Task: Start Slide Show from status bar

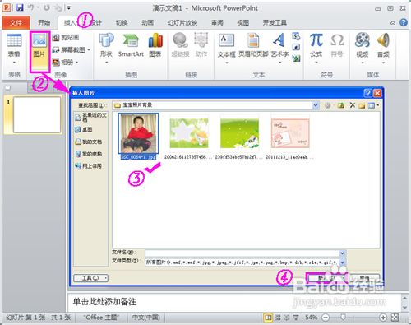Action: click(296, 318)
